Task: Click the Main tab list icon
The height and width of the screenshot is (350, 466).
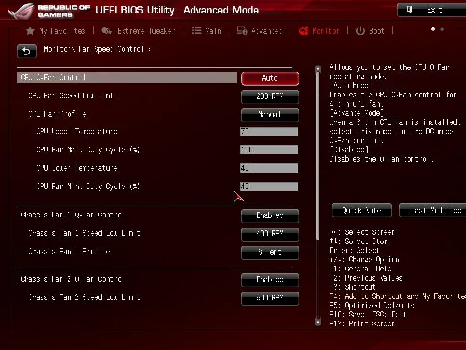Action: pos(196,30)
